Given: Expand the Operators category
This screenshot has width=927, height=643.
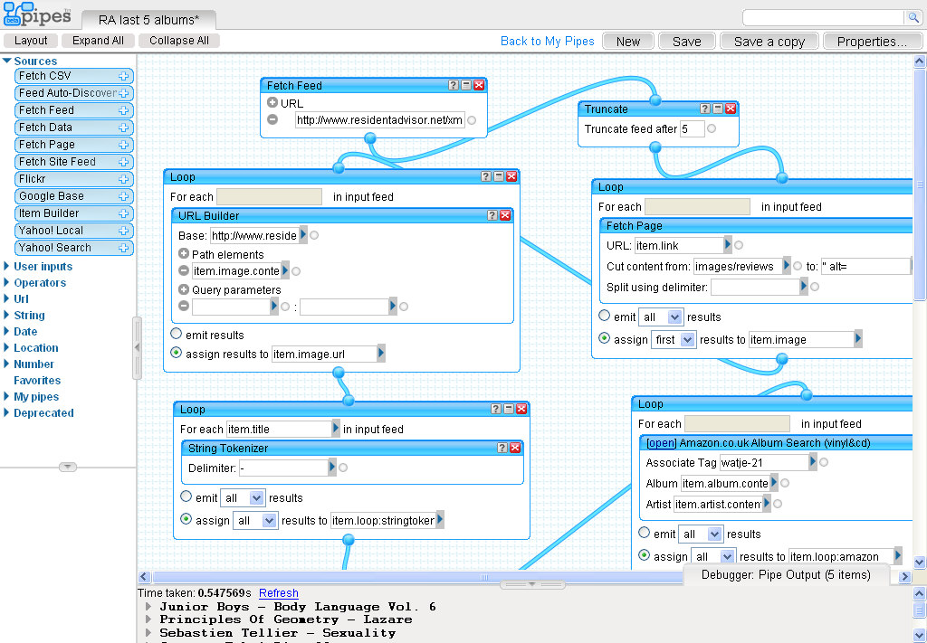Looking at the screenshot, I should point(6,282).
